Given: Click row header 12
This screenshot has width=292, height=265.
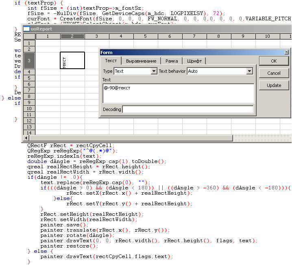Looking at the screenshot, I should click(x=29, y=121).
